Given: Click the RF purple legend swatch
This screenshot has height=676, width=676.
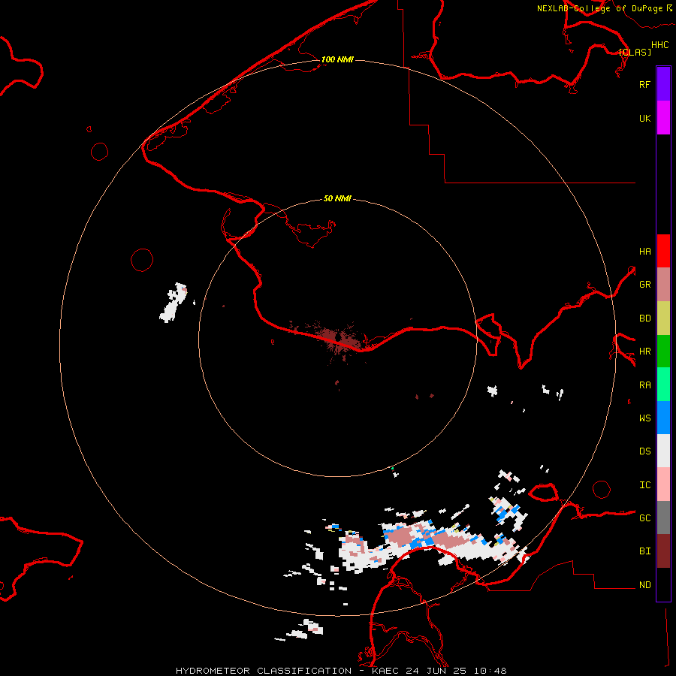Looking at the screenshot, I should (663, 84).
